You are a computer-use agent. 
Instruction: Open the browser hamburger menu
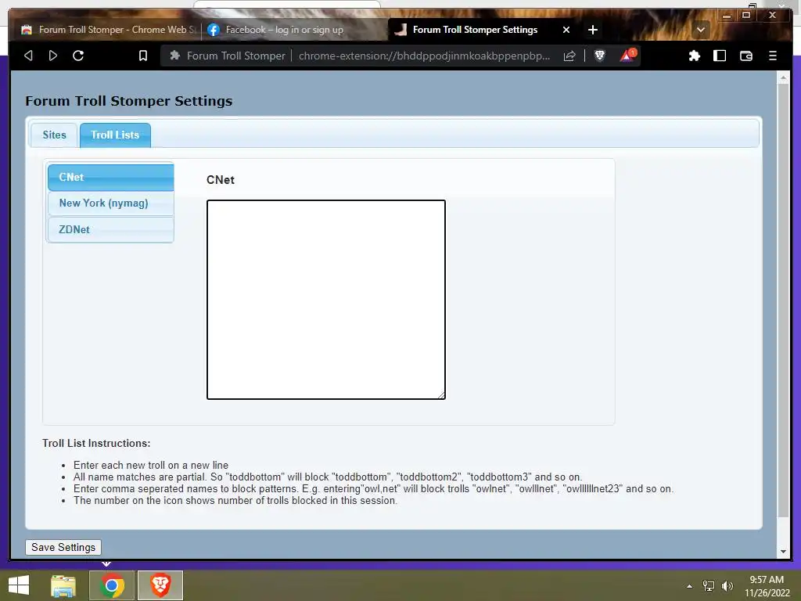tap(773, 56)
